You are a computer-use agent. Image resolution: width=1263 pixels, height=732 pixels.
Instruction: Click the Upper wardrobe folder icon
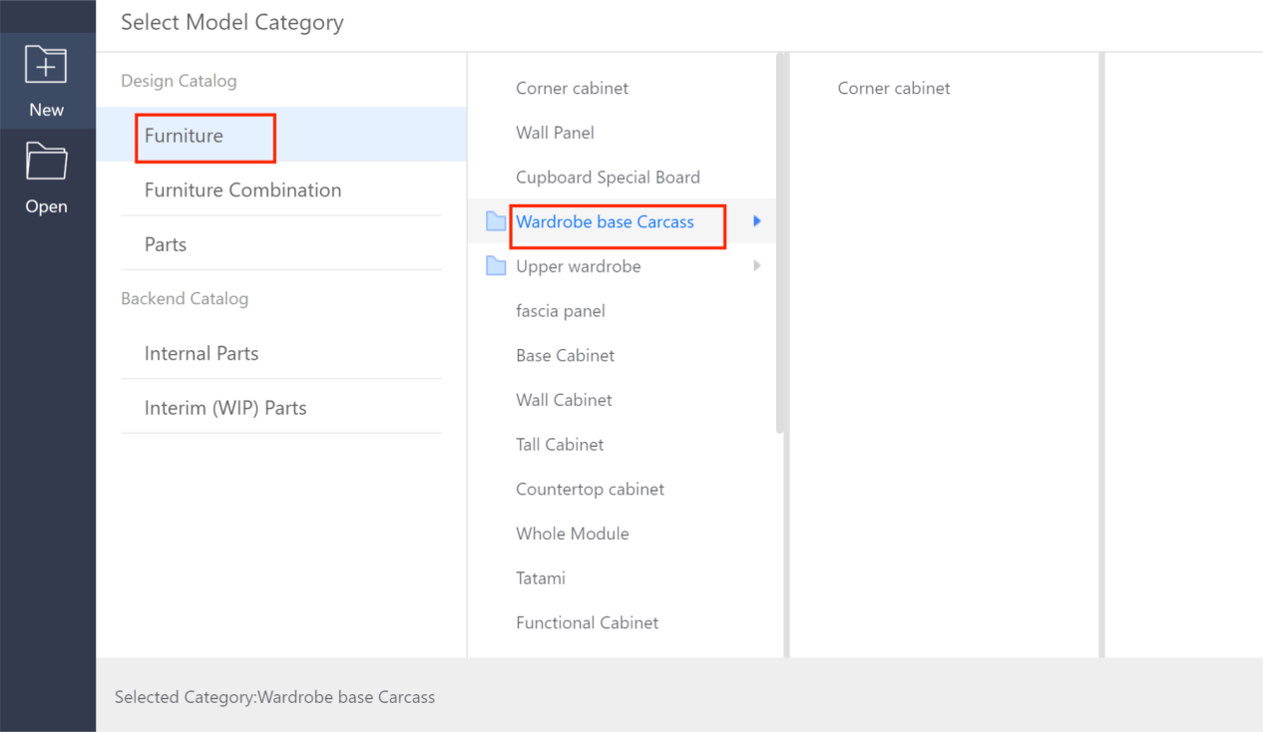(496, 266)
